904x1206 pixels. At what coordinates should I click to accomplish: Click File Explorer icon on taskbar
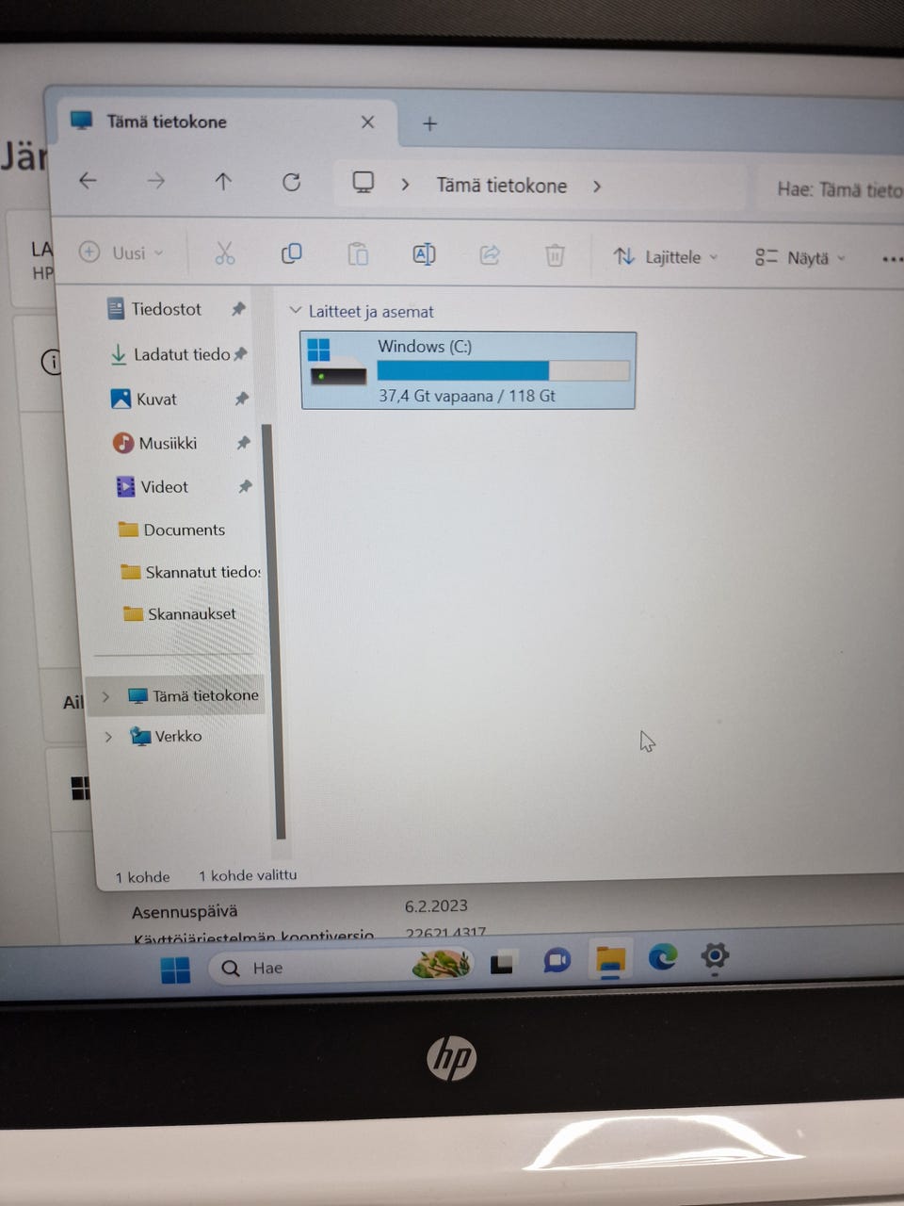(611, 960)
